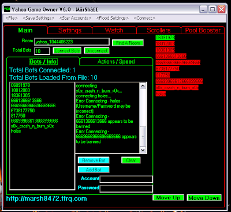Click the Account input field
The width and height of the screenshot is (231, 212).
126,179
